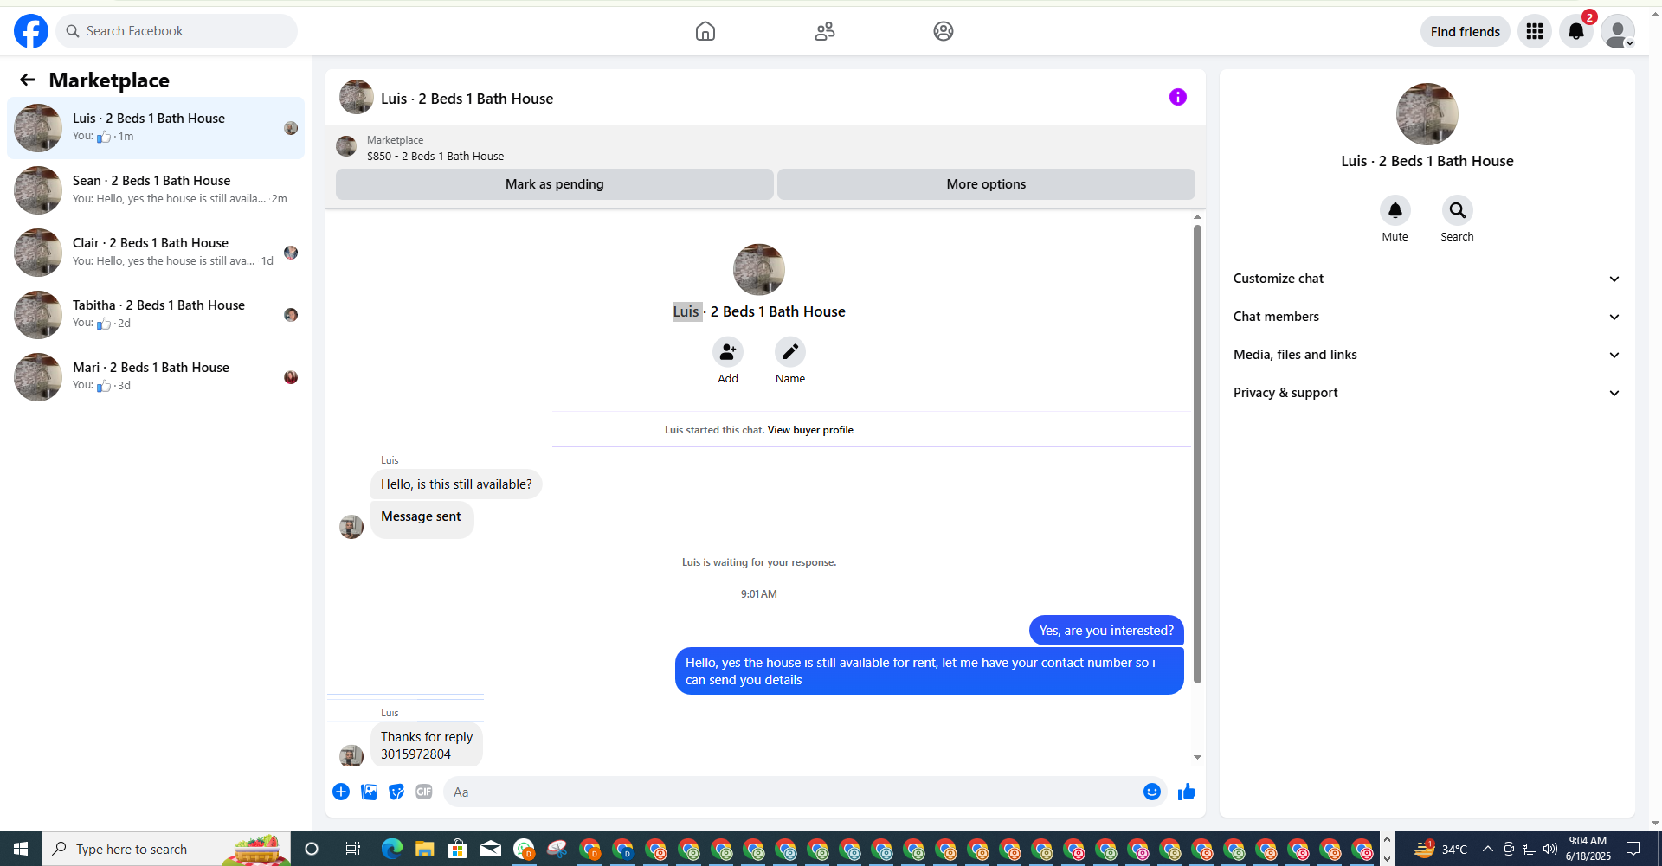Open File Explorer from the taskbar
Screen dimensions: 1662x866
click(424, 849)
